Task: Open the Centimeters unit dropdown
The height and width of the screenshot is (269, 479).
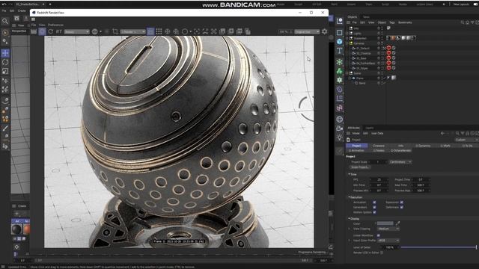Action: (400, 162)
